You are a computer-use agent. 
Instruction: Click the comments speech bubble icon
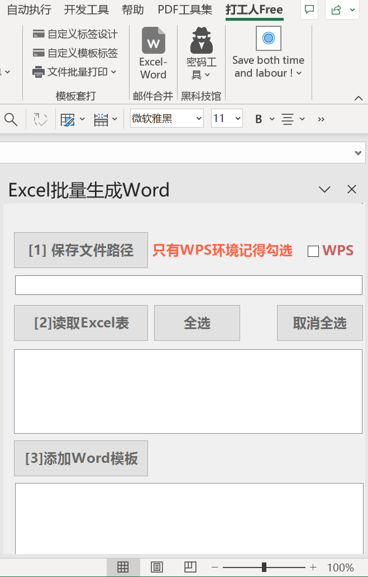point(309,10)
